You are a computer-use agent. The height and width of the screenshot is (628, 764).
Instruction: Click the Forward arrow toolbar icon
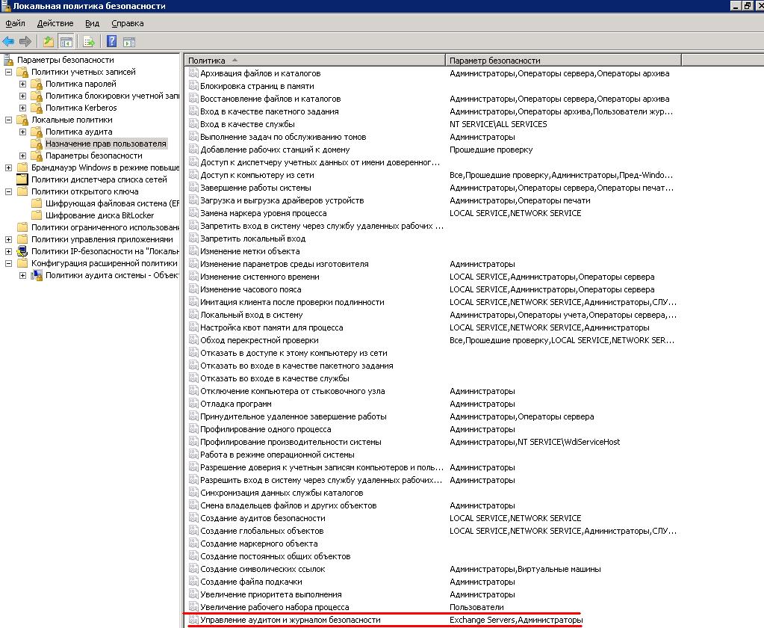[x=25, y=41]
